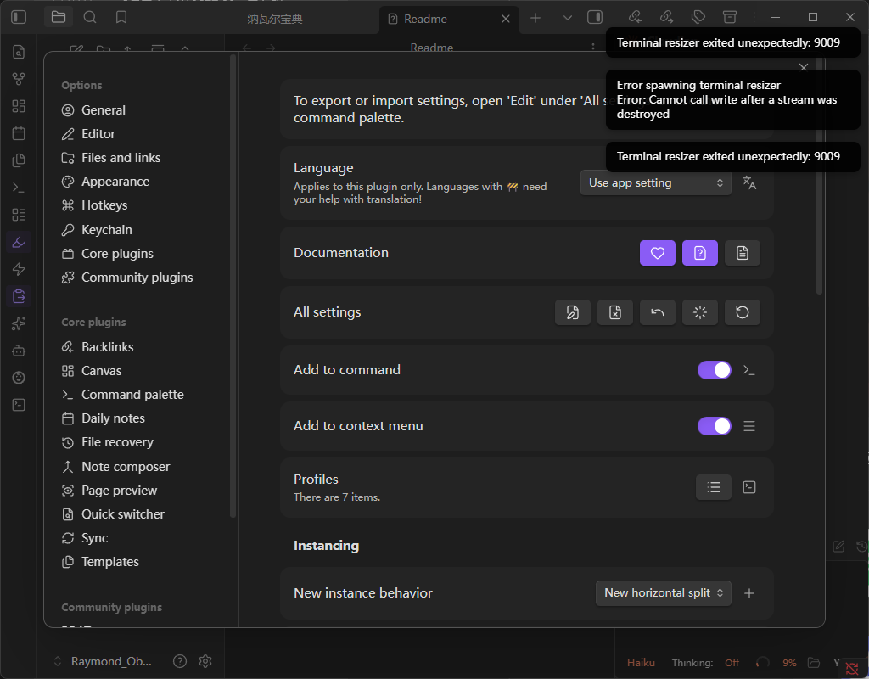Disable the Add to context menu switch
This screenshot has width=869, height=679.
[x=714, y=426]
